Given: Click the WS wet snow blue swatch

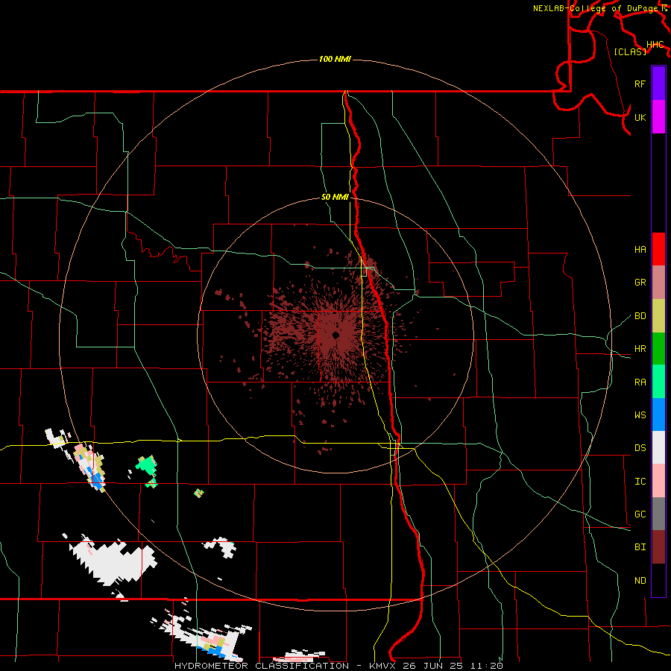Looking at the screenshot, I should [658, 415].
